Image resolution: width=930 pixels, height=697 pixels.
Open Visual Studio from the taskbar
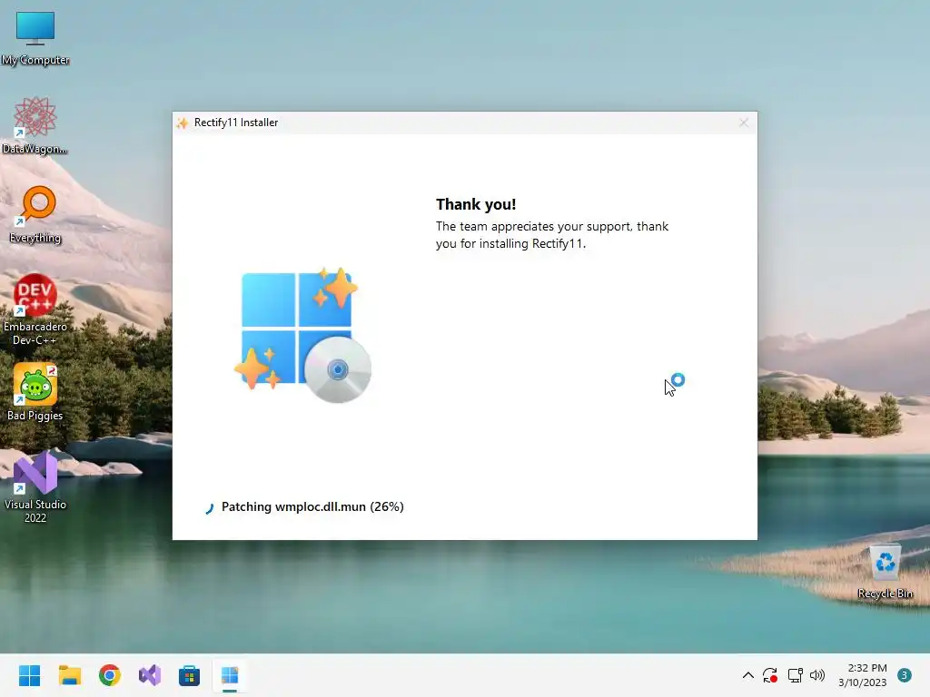tap(150, 675)
